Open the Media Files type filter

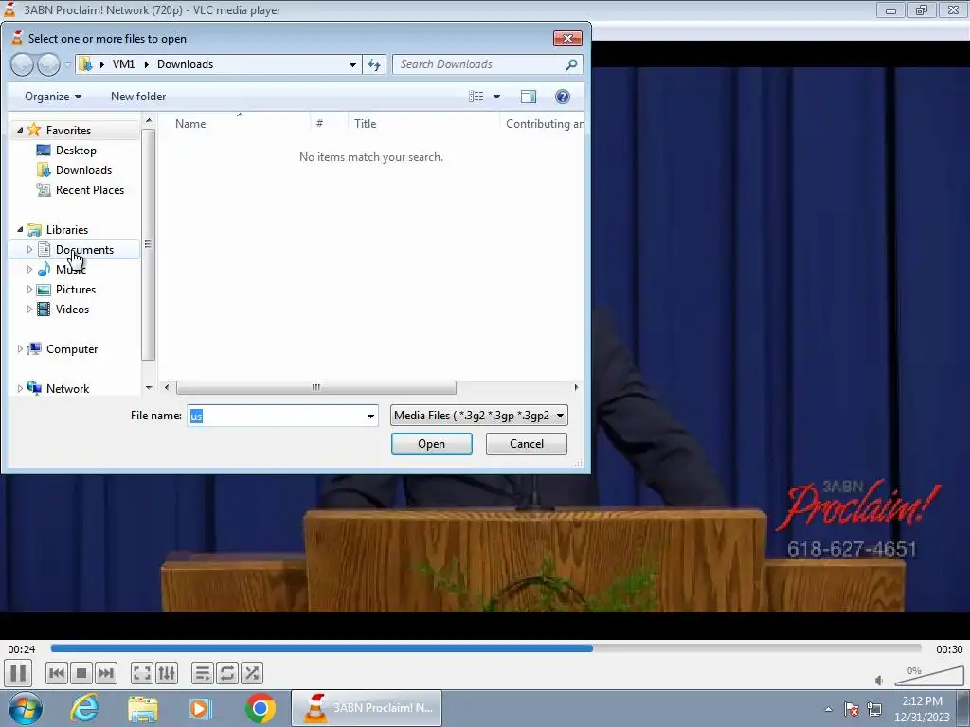tap(478, 416)
